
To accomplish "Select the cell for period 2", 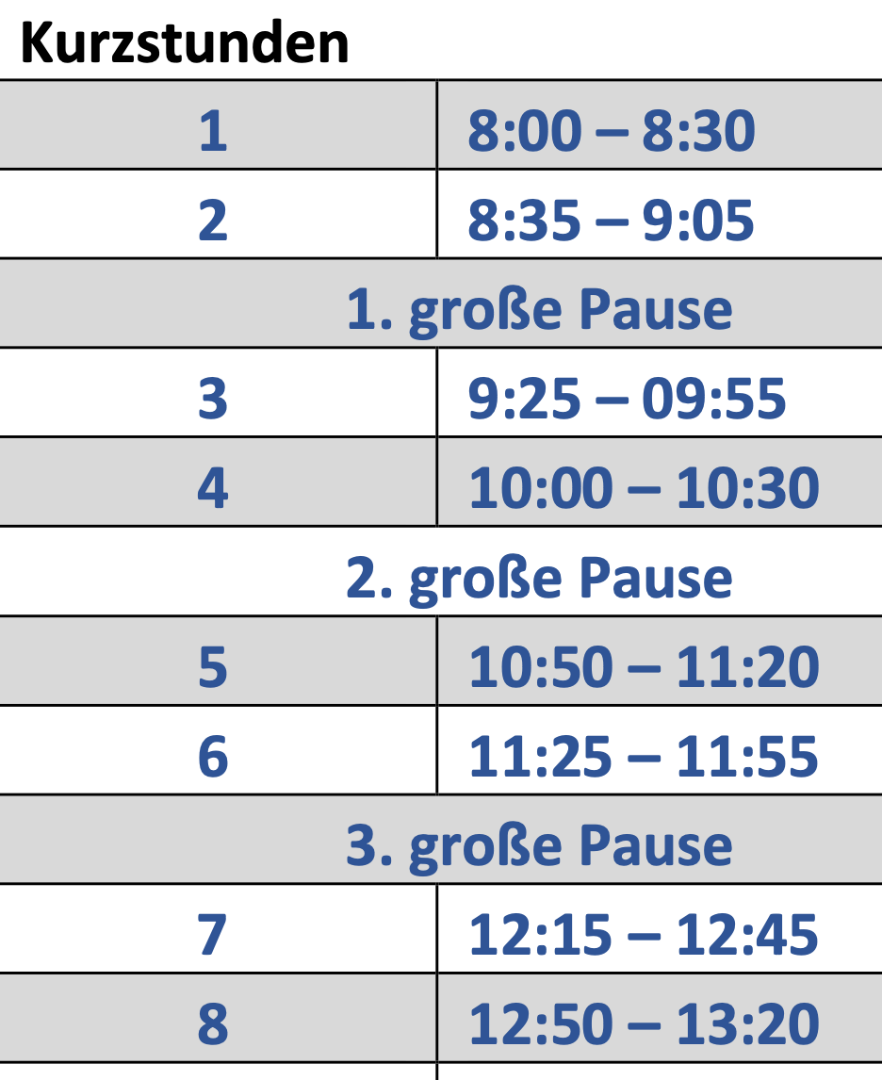I will 213,219.
